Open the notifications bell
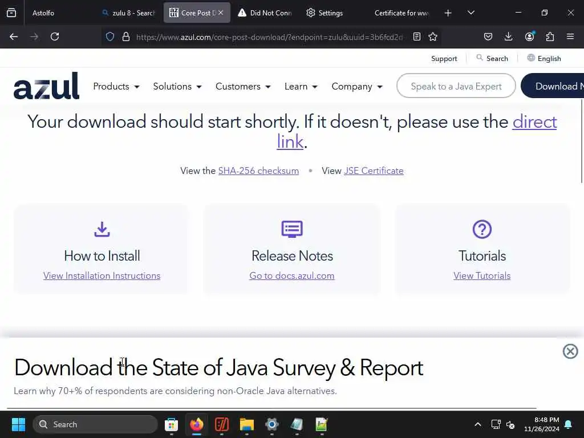584x438 pixels. pos(569,424)
